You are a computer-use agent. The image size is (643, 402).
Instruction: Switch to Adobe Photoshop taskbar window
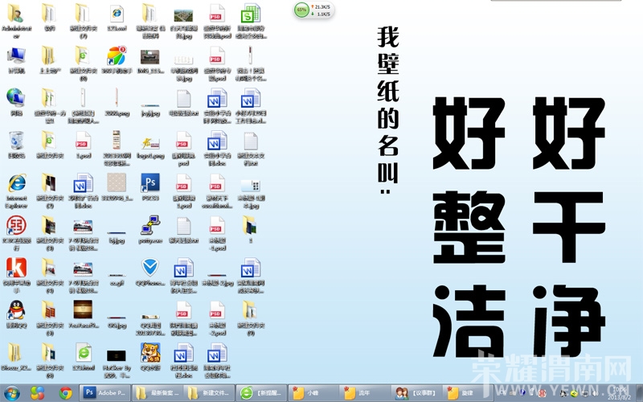104,393
